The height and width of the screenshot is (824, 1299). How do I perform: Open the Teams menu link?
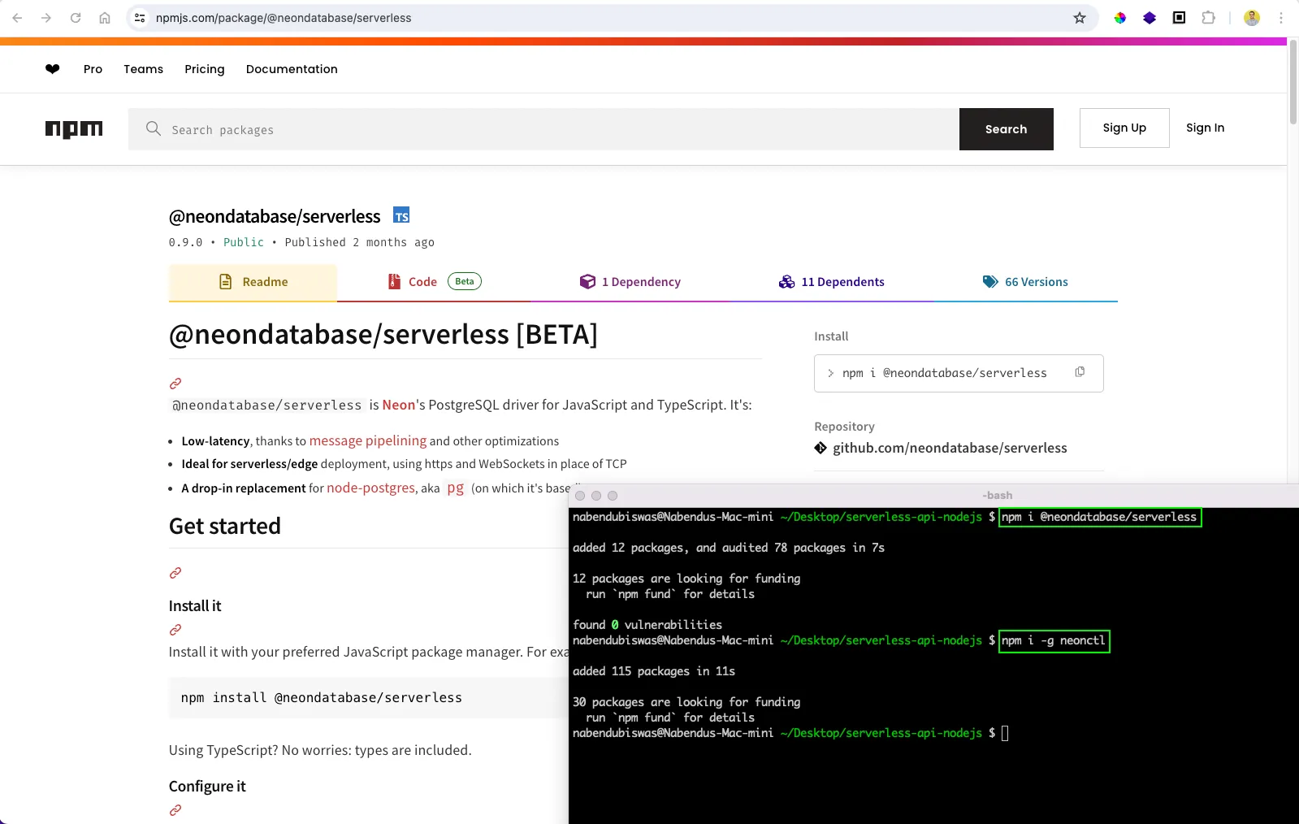coord(143,69)
